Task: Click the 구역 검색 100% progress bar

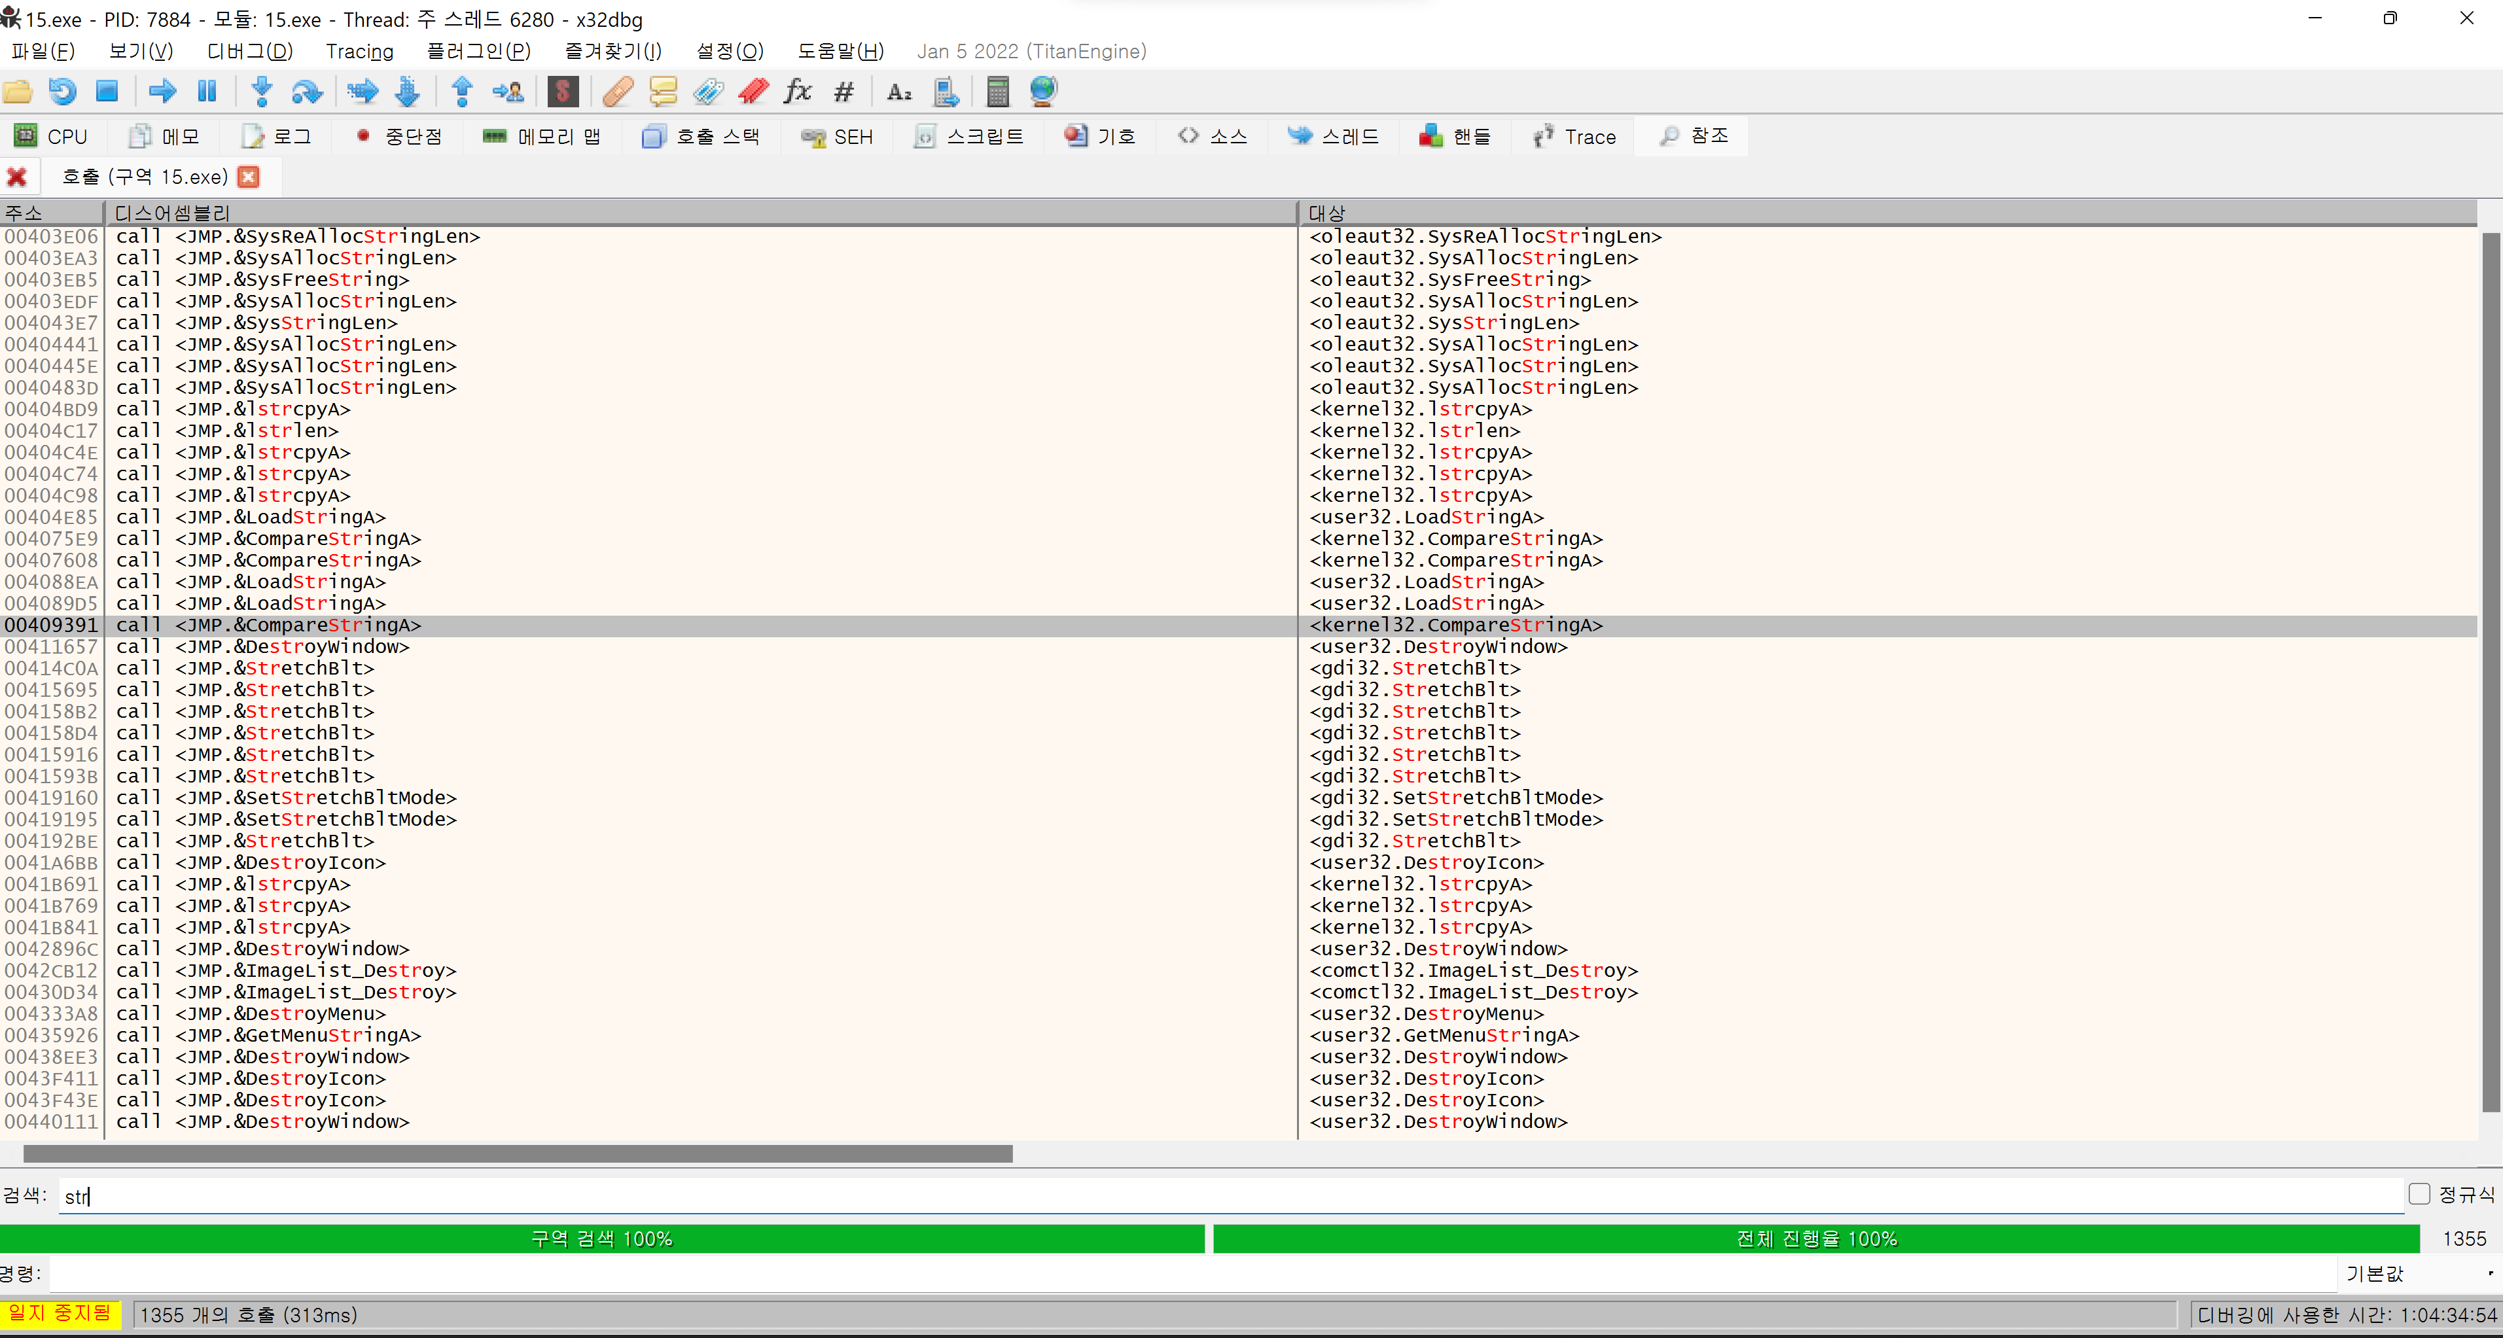Action: (x=603, y=1239)
